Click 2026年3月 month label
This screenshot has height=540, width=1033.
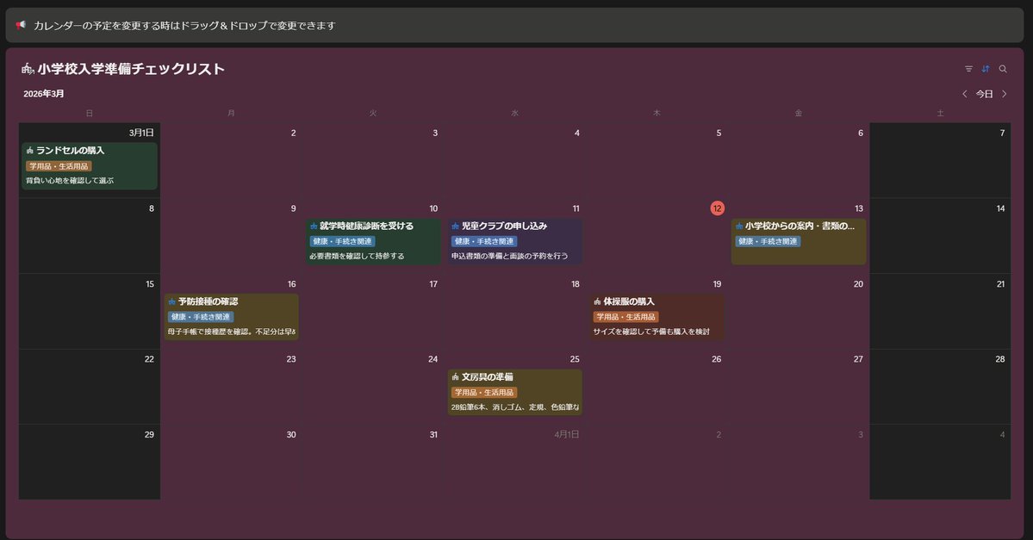pos(43,94)
